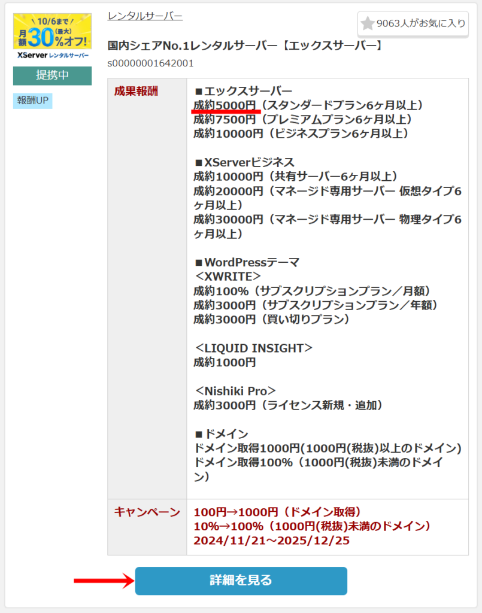Select the program ID s00000001642001
Screen dimensions: 482x613
coord(150,63)
